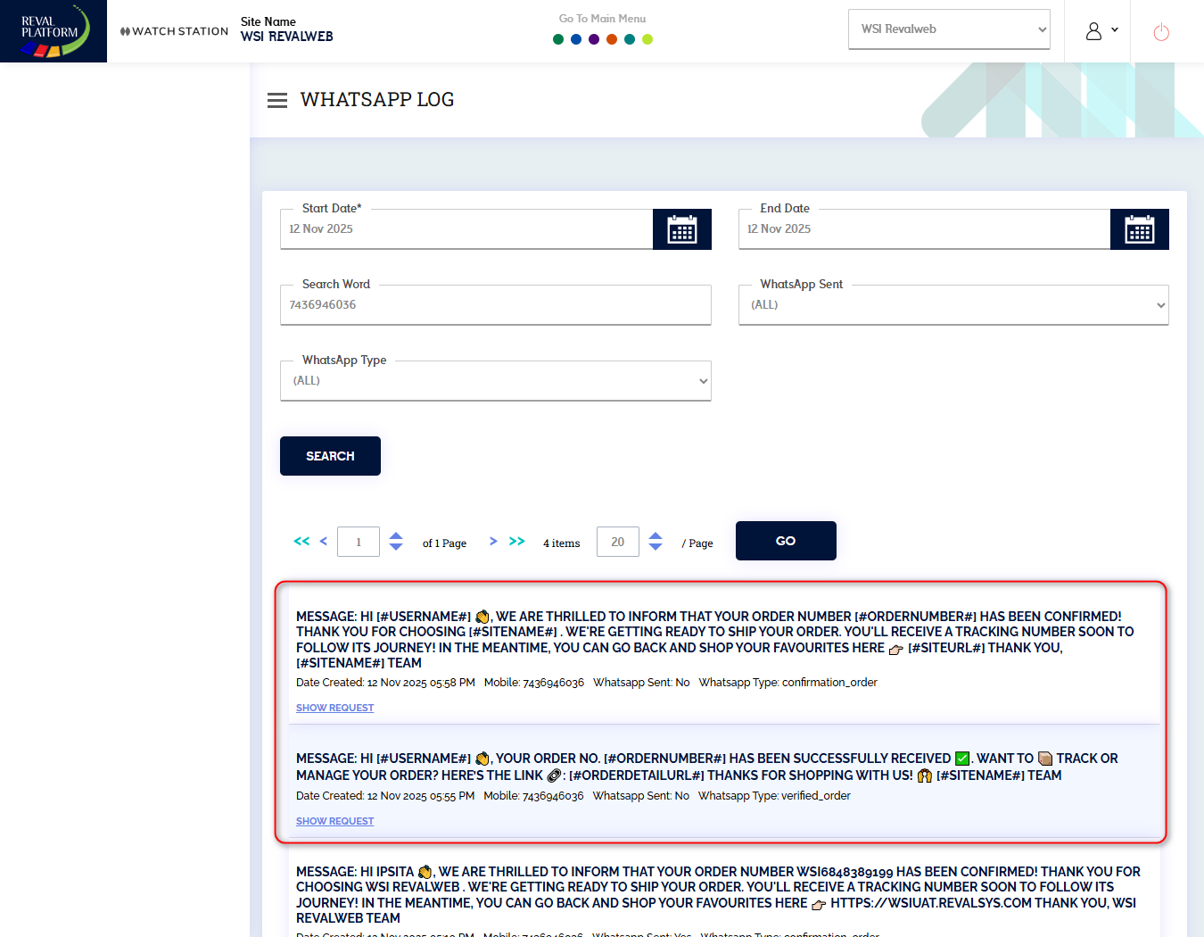Open Show Request for confirmation_order message

pyautogui.click(x=334, y=708)
